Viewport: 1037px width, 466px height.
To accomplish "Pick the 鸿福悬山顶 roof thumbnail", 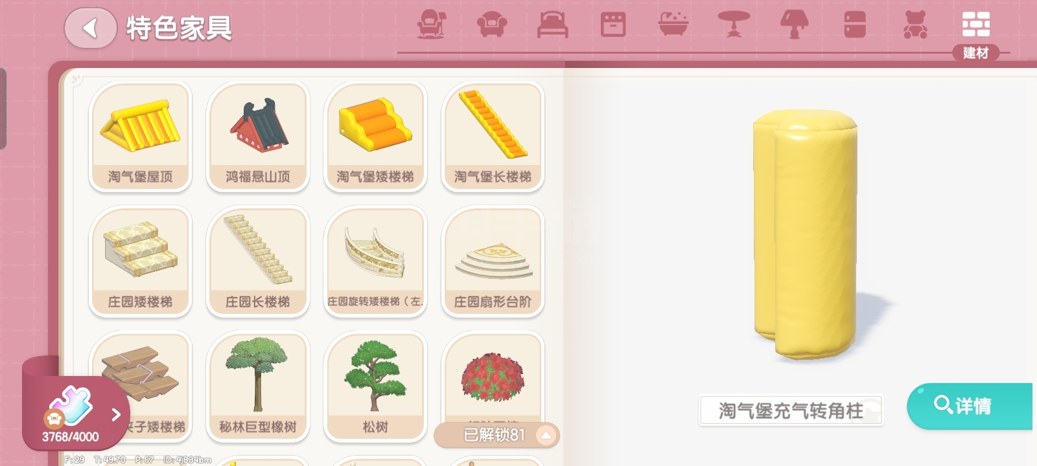I will (x=258, y=137).
